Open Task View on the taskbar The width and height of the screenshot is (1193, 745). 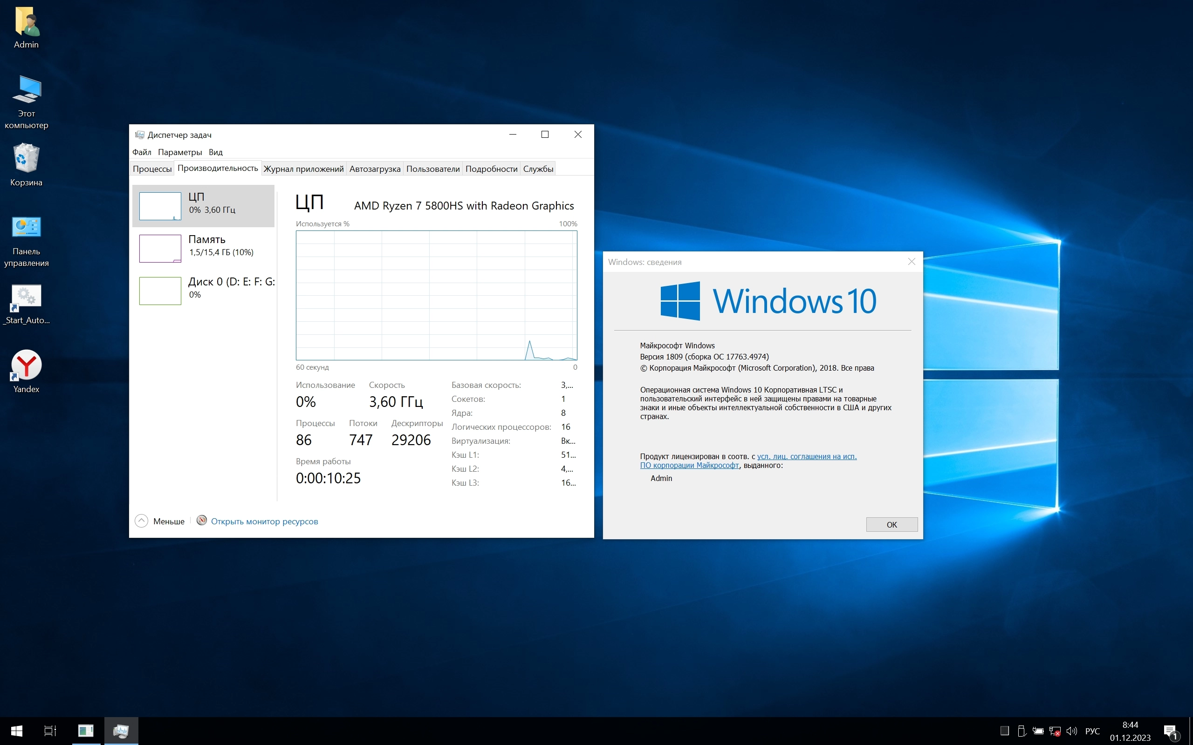pyautogui.click(x=50, y=731)
